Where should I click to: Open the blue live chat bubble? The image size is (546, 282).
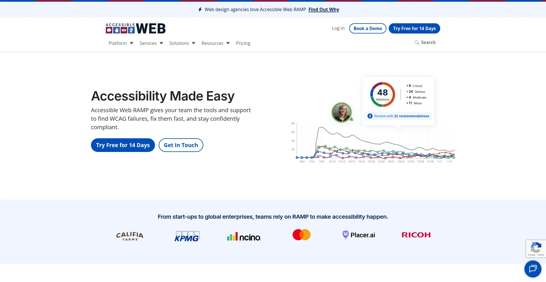(533, 269)
